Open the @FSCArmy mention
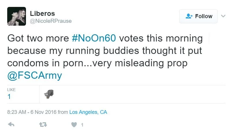227x130 pixels. tap(35, 75)
